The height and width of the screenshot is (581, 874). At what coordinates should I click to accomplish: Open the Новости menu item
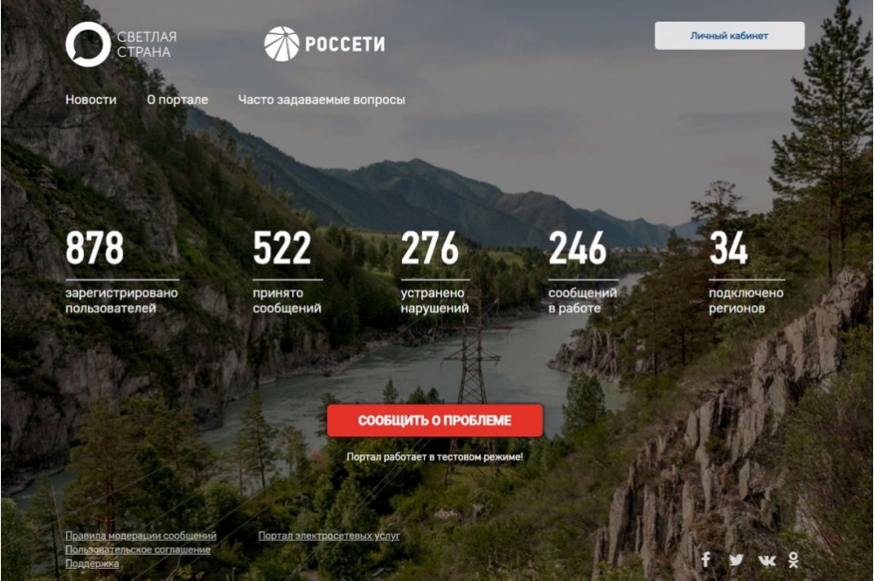tap(91, 100)
